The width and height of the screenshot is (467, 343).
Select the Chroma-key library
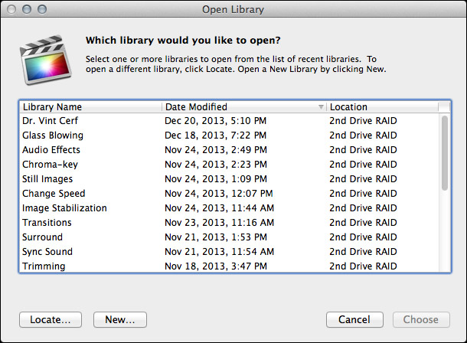point(229,165)
